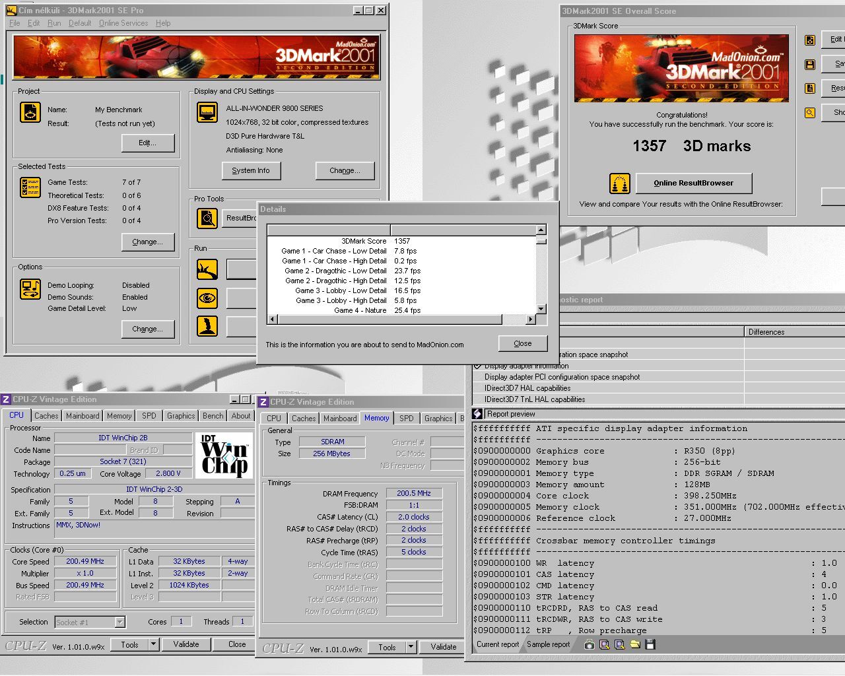Click the Core Speed value 200.49 MHz

[85, 561]
